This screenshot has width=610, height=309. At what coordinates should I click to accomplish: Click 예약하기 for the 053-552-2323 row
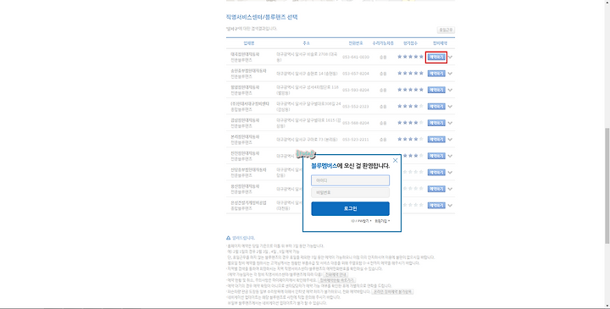(436, 107)
